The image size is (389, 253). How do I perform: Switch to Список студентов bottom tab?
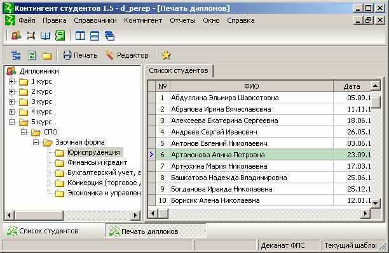coord(43,231)
